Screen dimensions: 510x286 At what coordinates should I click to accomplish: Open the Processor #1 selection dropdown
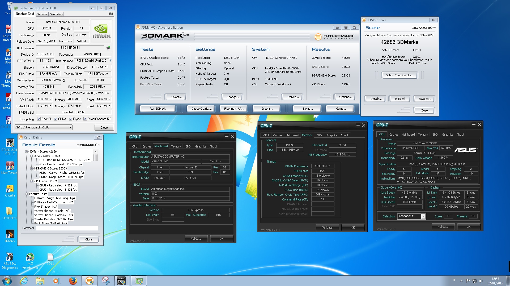(x=411, y=216)
